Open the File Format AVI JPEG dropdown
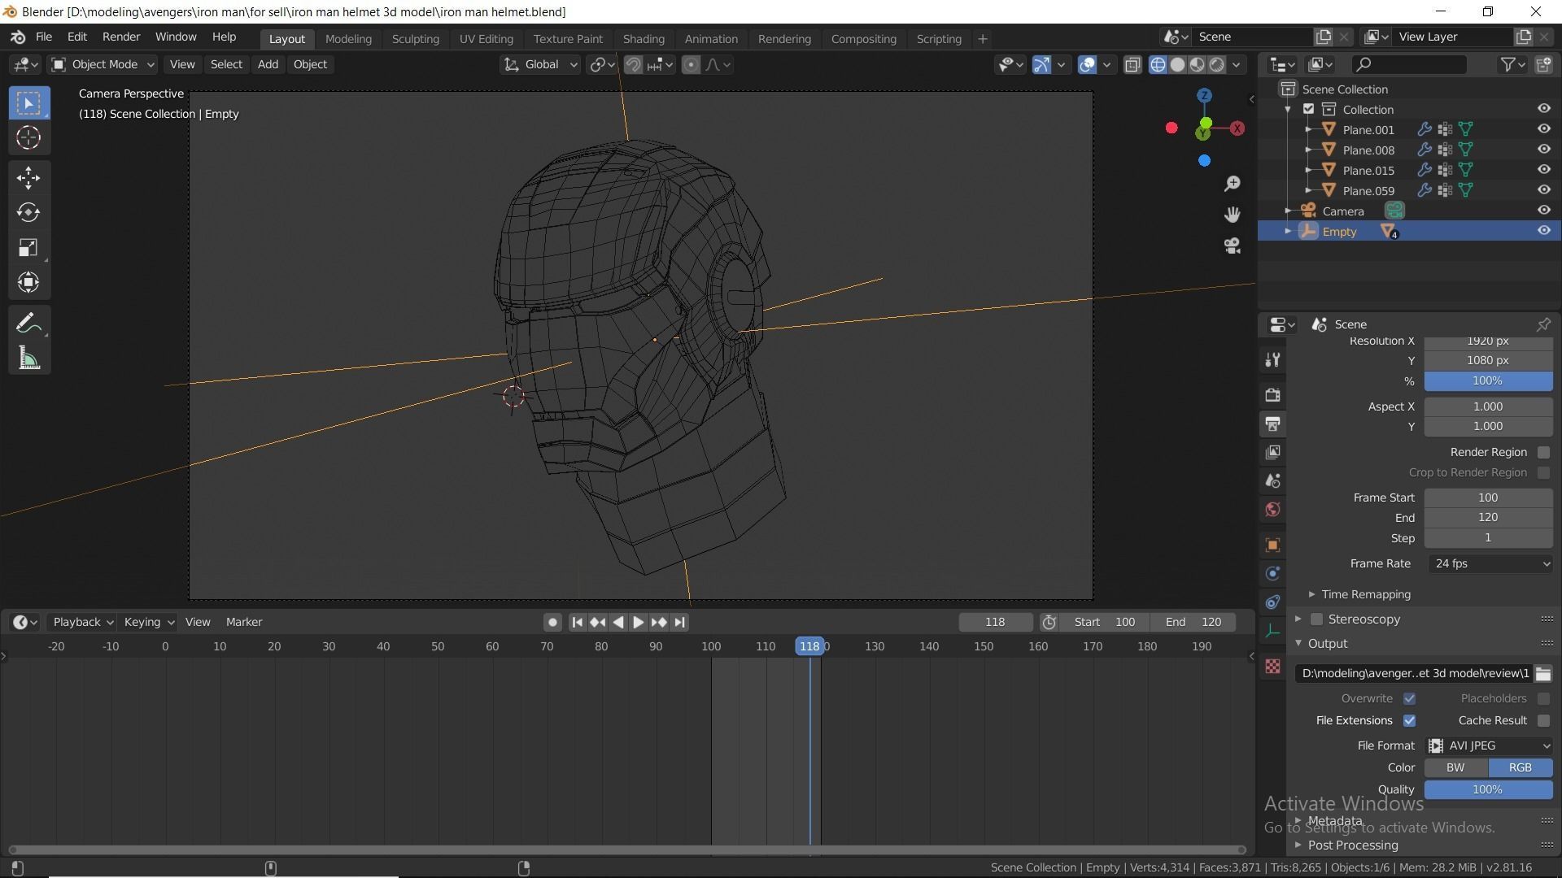Viewport: 1562px width, 878px height. click(x=1490, y=745)
